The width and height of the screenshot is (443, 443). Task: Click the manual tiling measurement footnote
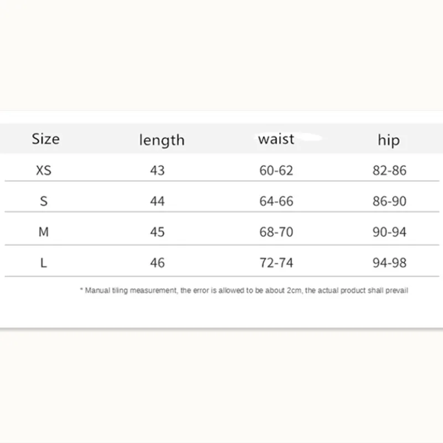pyautogui.click(x=244, y=290)
